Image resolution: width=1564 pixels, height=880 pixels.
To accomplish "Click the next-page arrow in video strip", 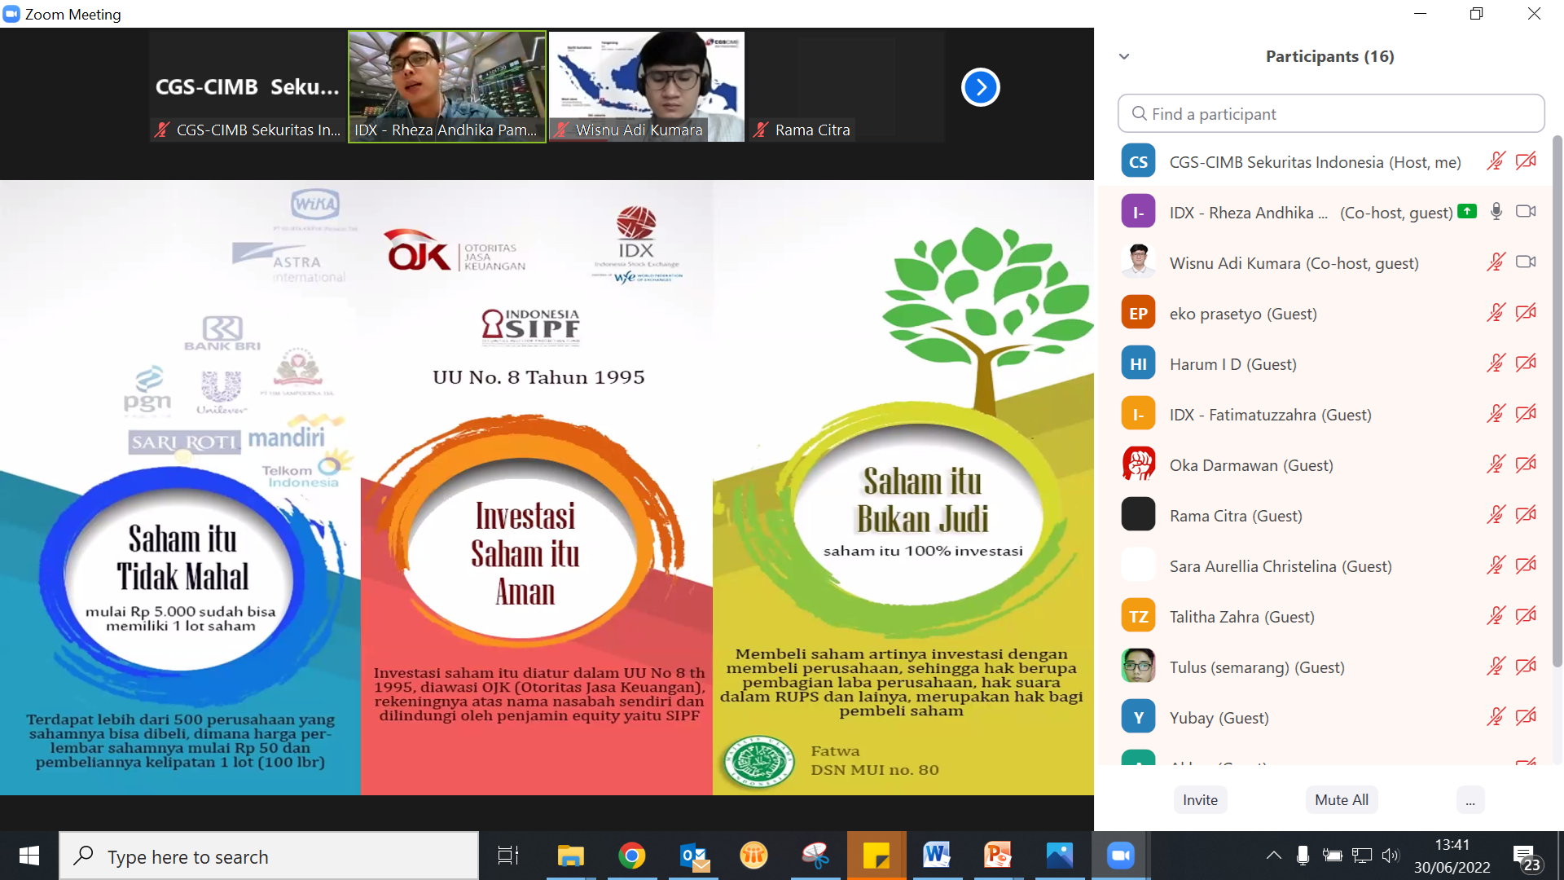I will click(980, 87).
